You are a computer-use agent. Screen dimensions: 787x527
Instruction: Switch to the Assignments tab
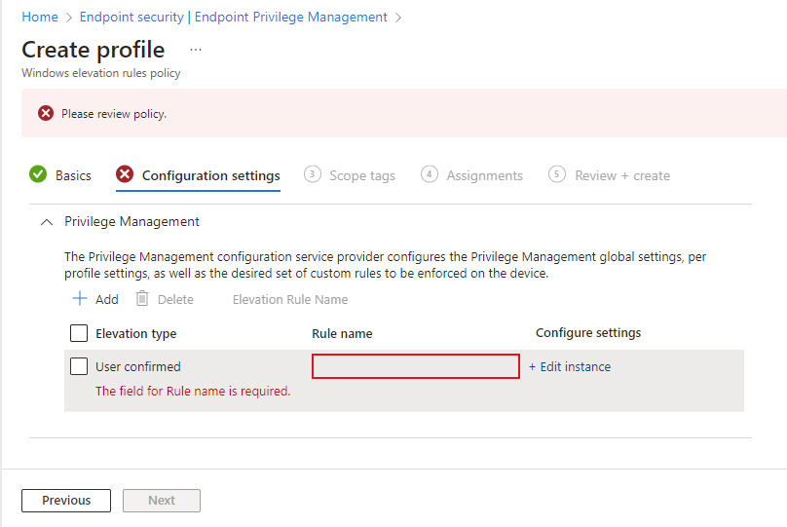pyautogui.click(x=485, y=175)
